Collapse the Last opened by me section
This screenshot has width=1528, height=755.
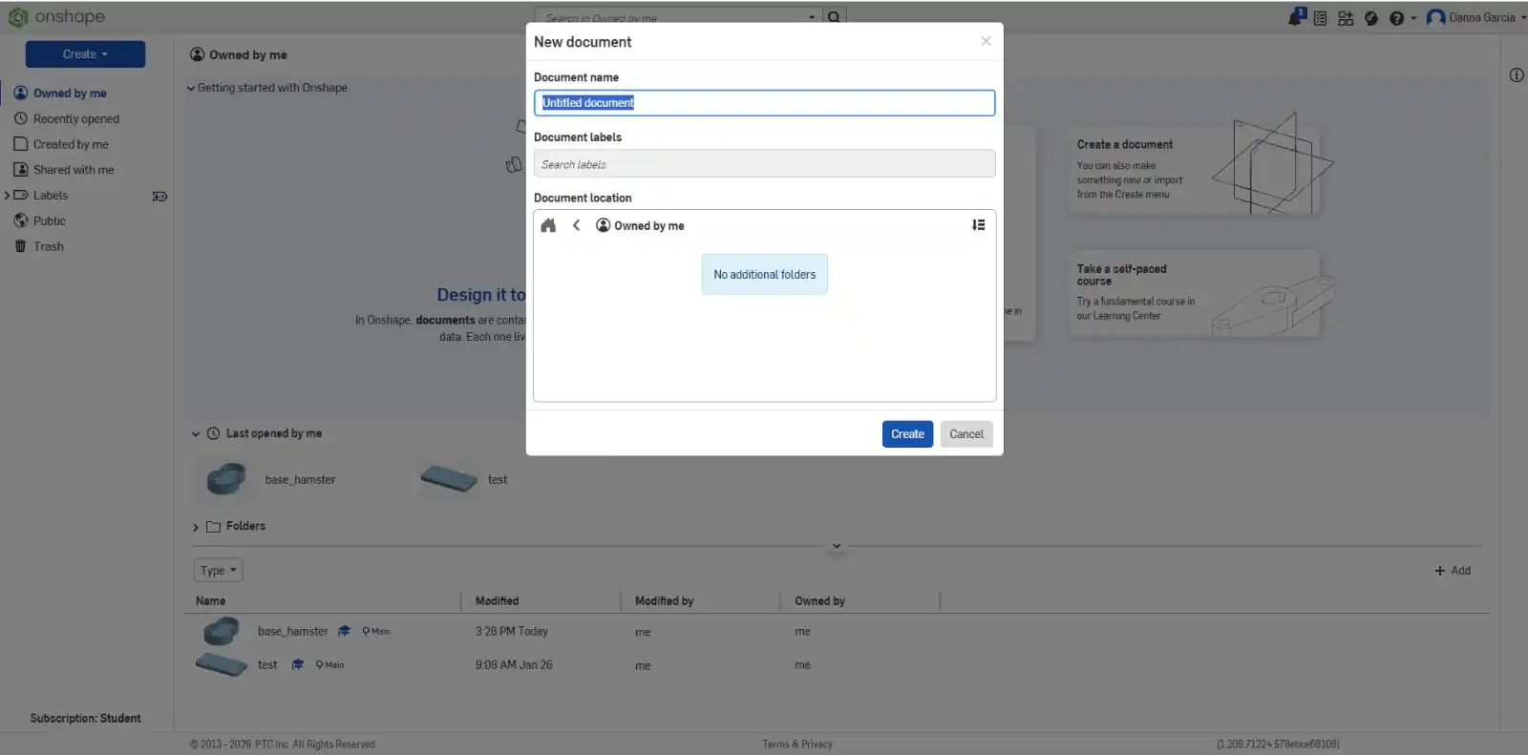196,434
